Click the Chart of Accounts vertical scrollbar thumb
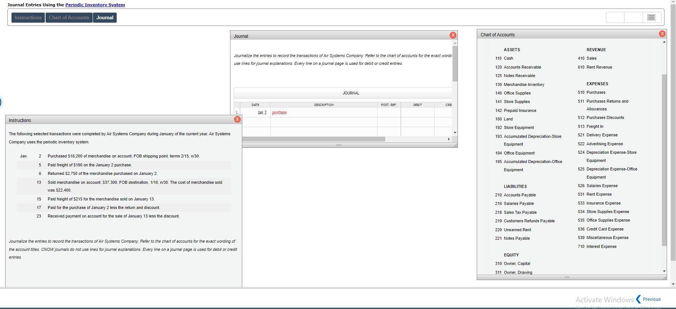 click(664, 160)
